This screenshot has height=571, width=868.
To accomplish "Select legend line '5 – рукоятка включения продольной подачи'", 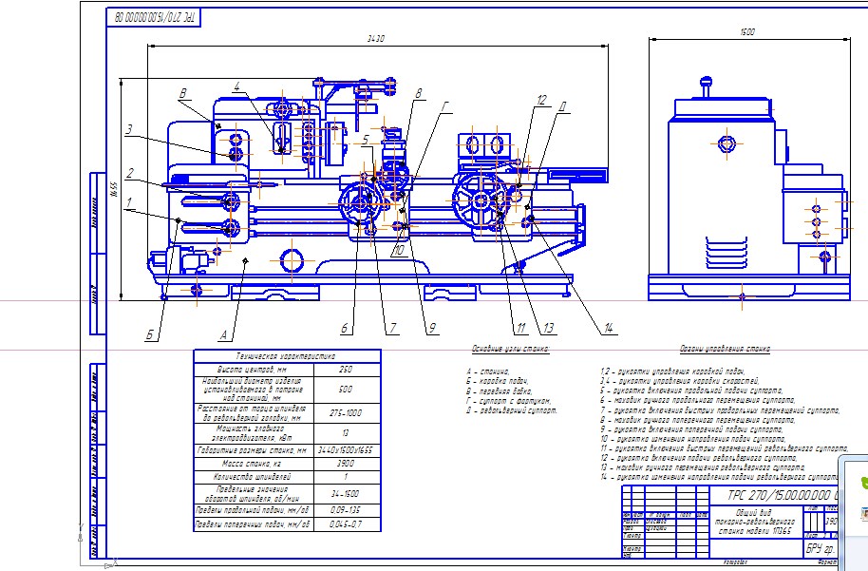I will (692, 391).
